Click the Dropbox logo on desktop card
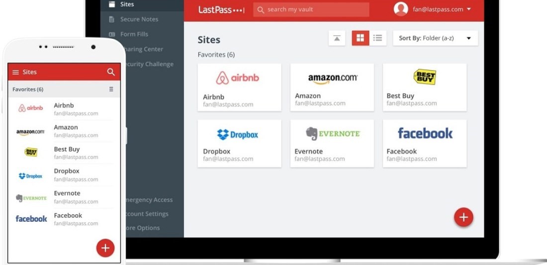The image size is (547, 265). coord(238,134)
